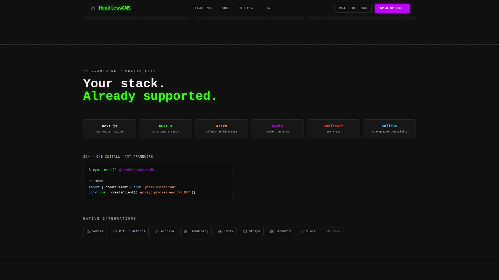This screenshot has width=499, height=280.
Task: Click the Stripe credit card icon
Action: (x=245, y=232)
